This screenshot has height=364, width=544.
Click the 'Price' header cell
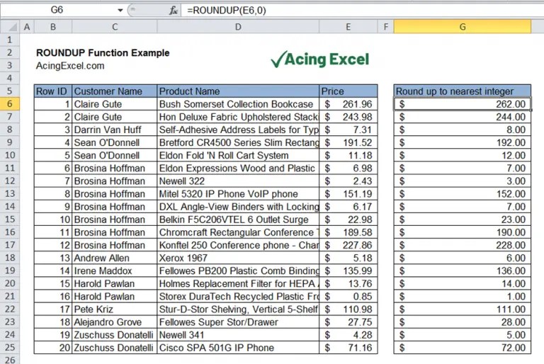(348, 91)
